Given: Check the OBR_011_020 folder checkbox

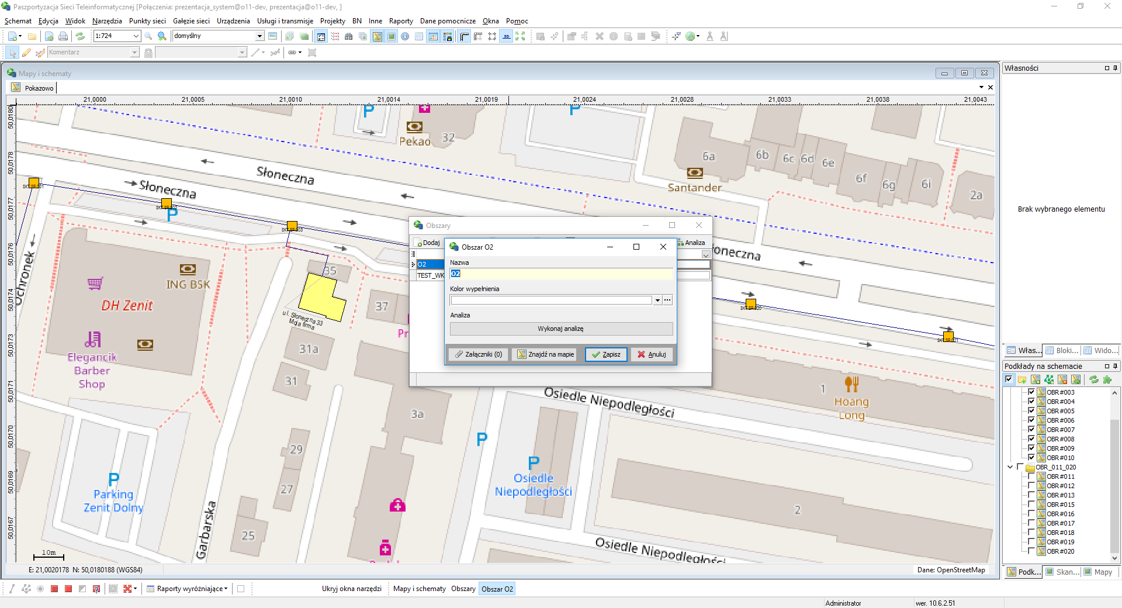Looking at the screenshot, I should (1020, 467).
